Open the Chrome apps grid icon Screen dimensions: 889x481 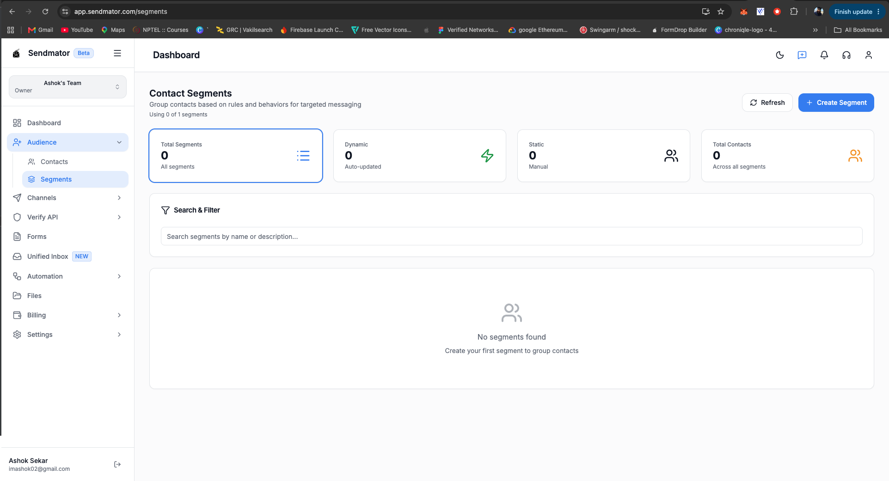[x=11, y=30]
